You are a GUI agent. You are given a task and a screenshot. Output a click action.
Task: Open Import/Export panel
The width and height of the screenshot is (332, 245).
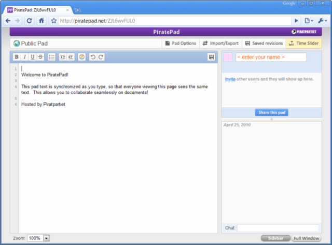click(220, 44)
